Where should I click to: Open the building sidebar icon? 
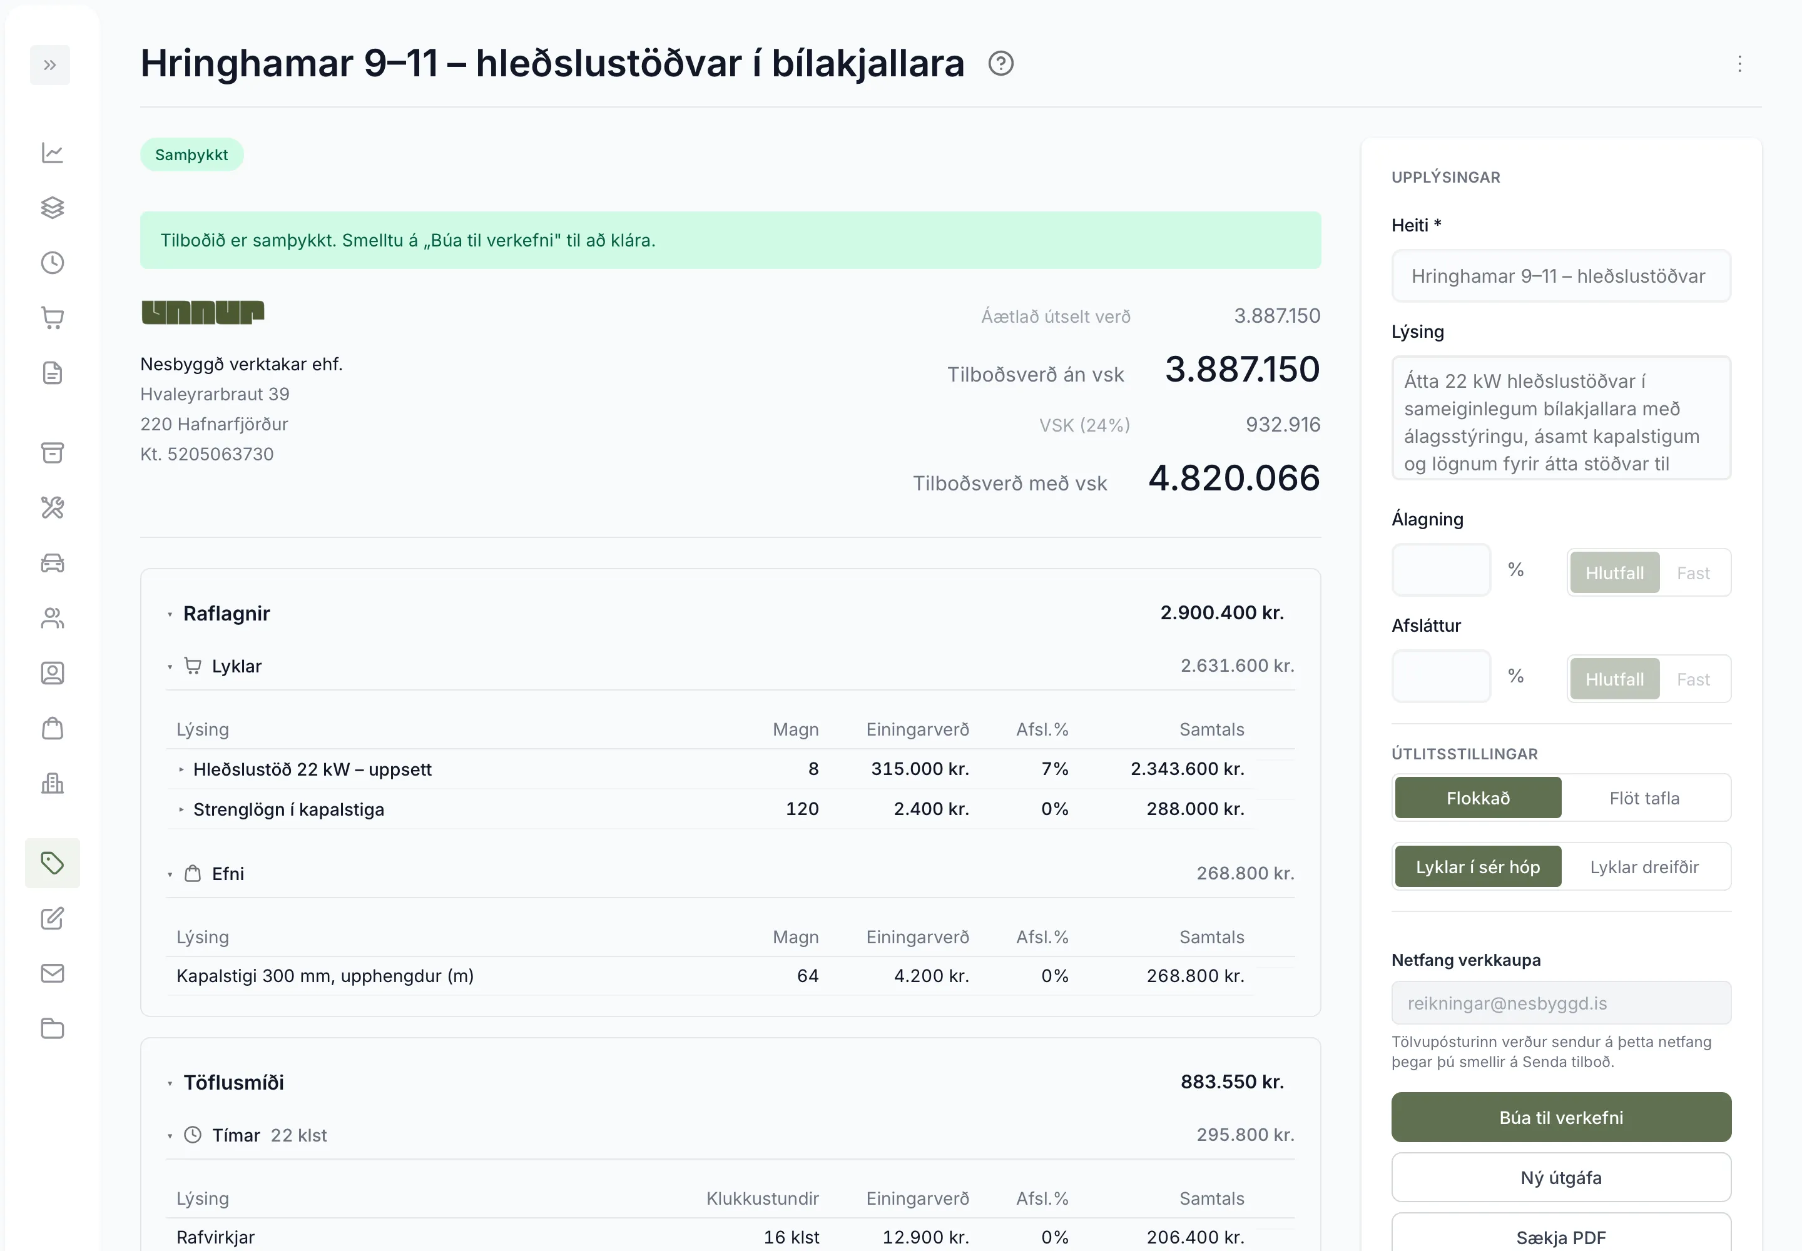point(53,783)
